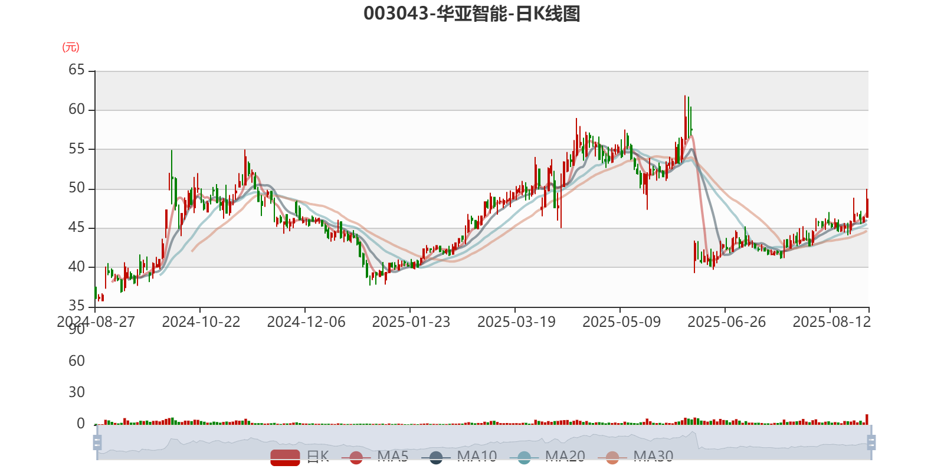Image resolution: width=944 pixels, height=472 pixels.
Task: Toggle the MA20 line in legend
Action: pyautogui.click(x=547, y=457)
